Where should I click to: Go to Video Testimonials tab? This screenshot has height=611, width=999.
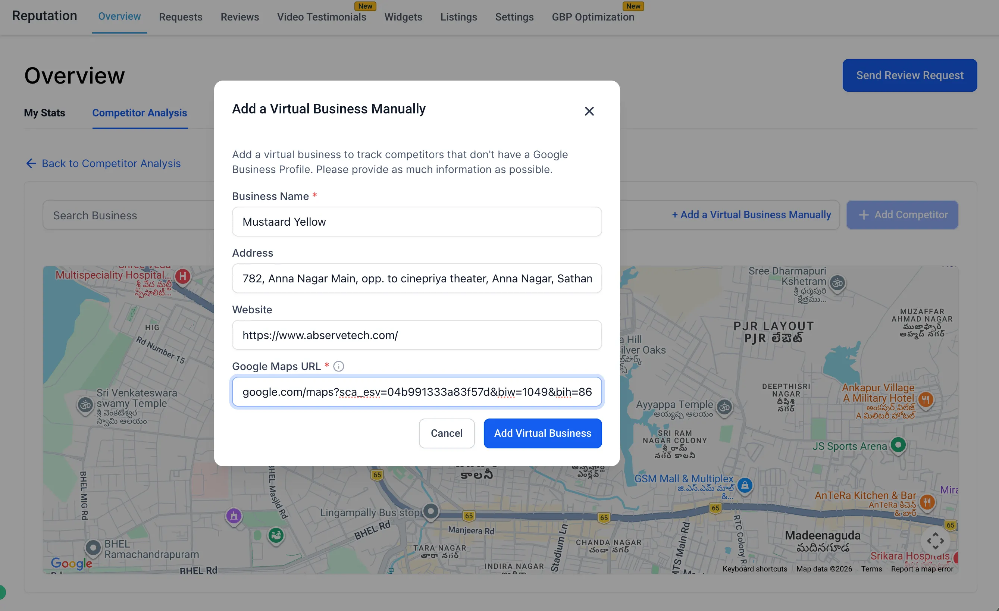[322, 17]
